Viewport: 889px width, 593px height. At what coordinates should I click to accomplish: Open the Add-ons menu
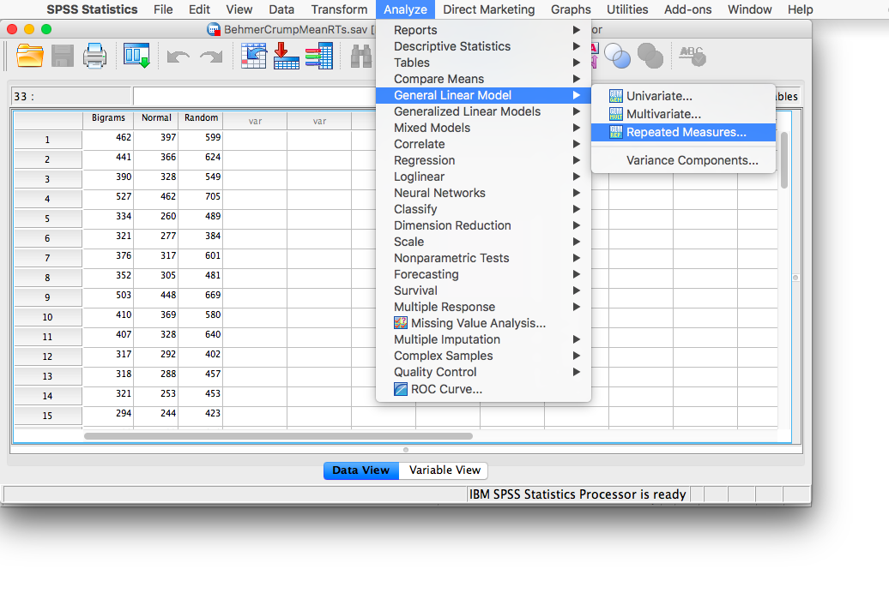(687, 9)
